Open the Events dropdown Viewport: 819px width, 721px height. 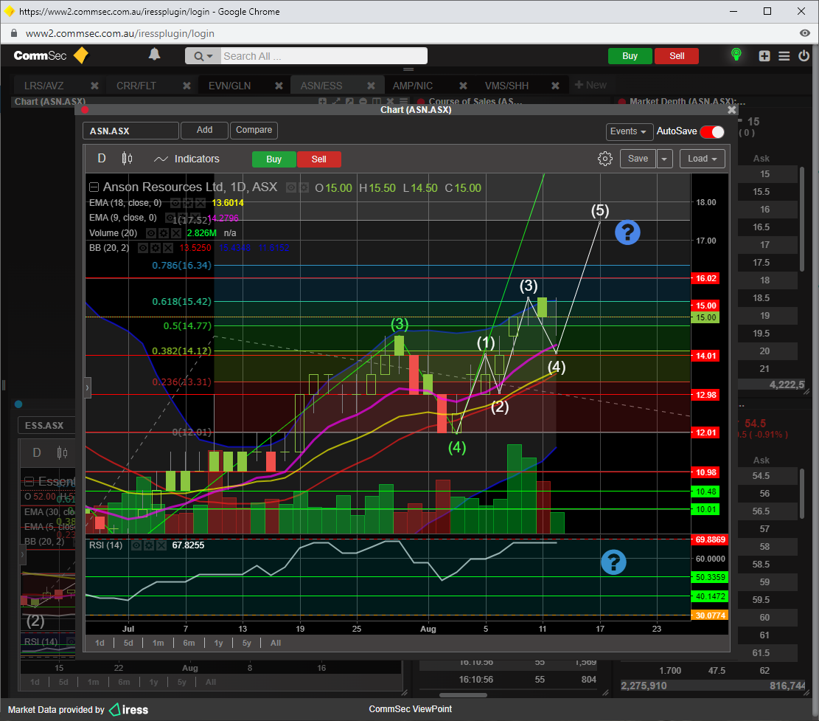tap(628, 131)
